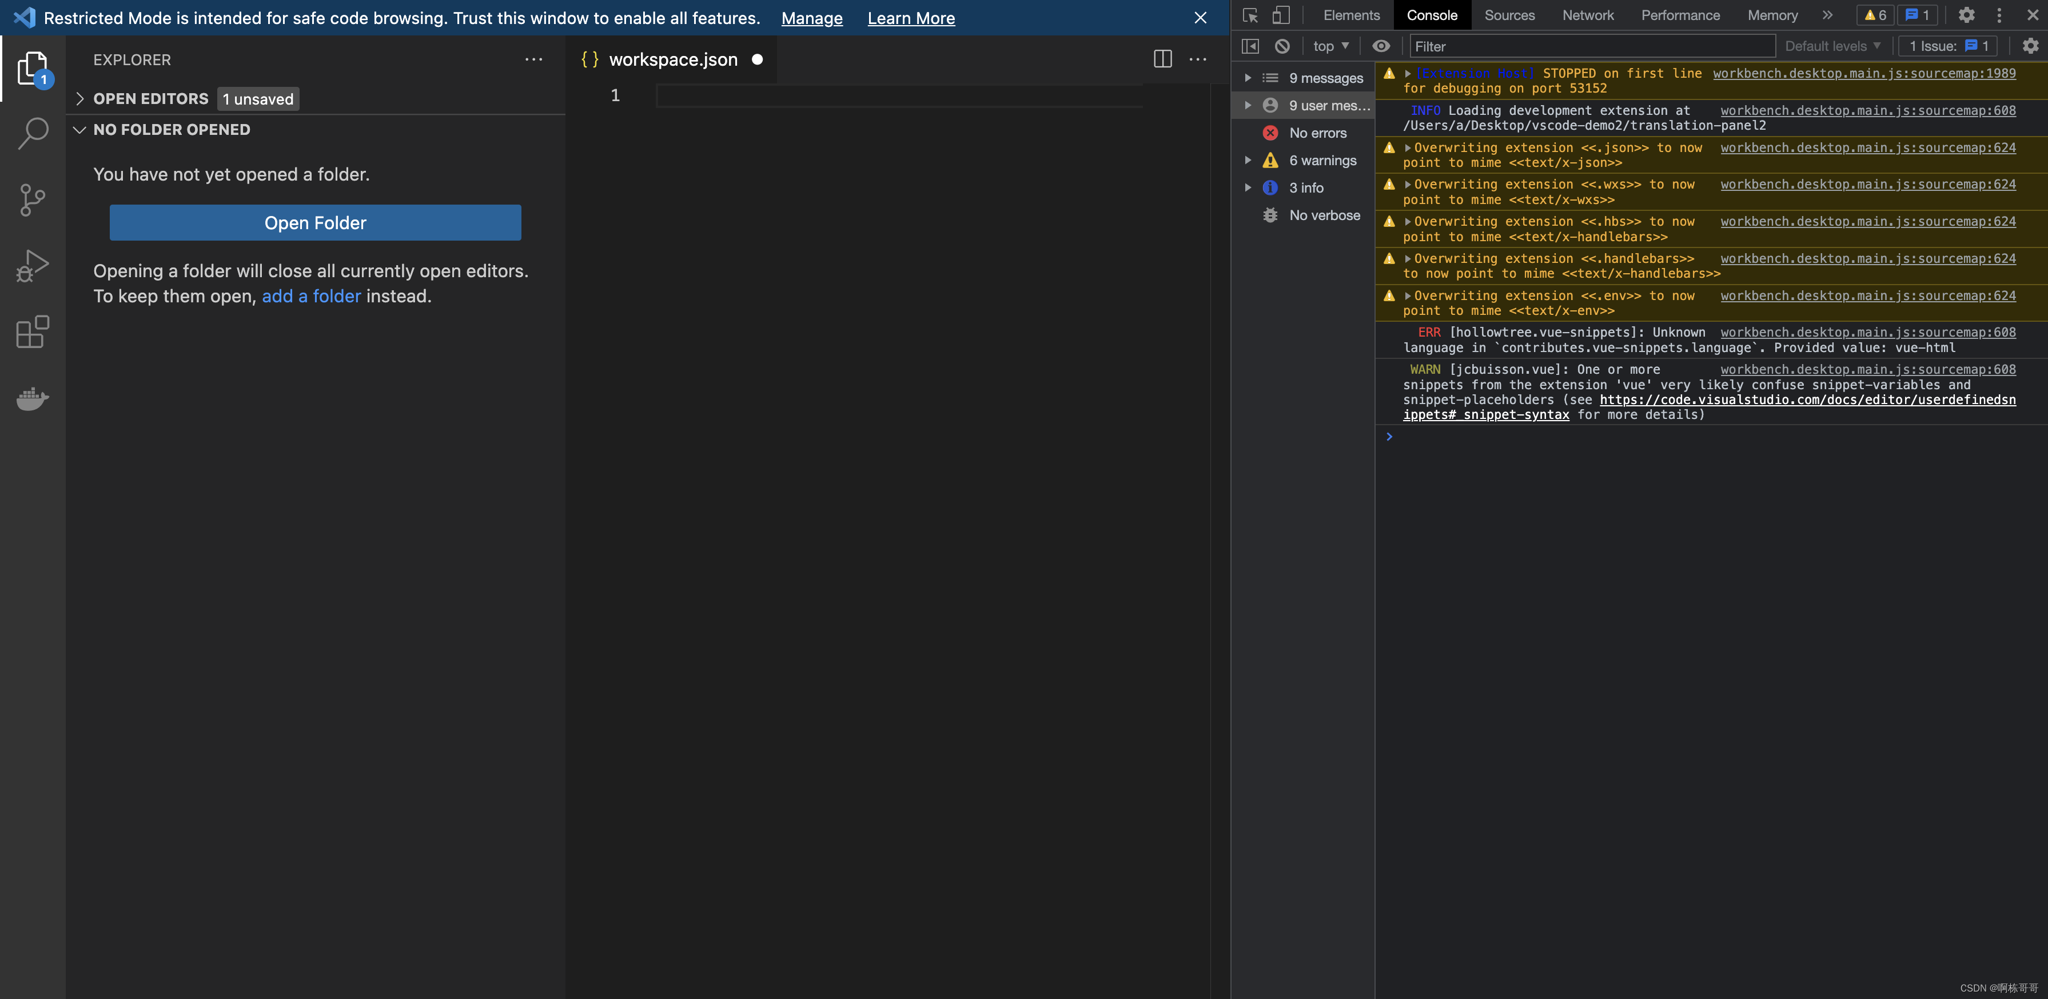This screenshot has height=999, width=2048.
Task: Open sourcemap:608 link on ERR hollowtree line
Action: click(1867, 332)
